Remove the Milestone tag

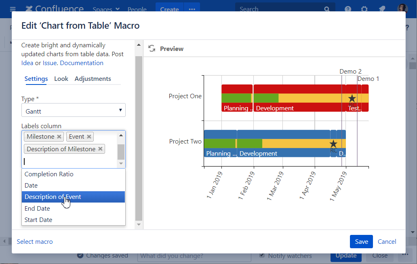pos(59,137)
